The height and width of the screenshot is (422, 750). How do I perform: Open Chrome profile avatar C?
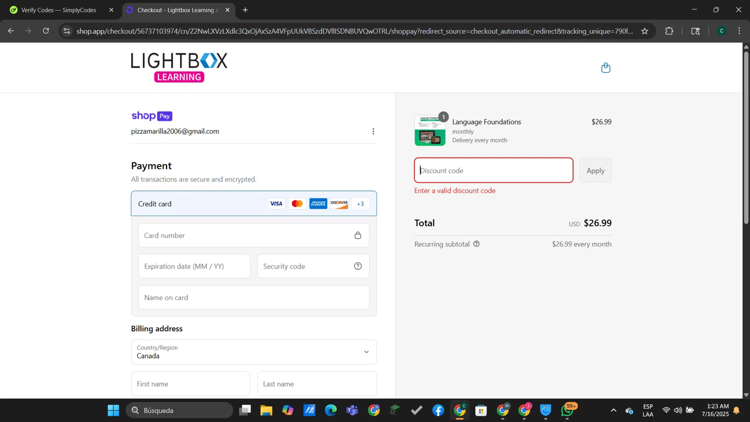pos(721,31)
